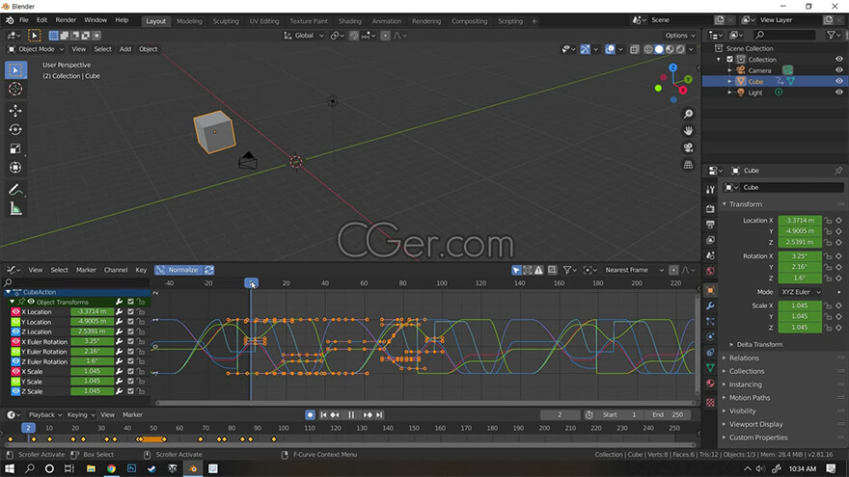Screen dimensions: 849x477
Task: Open the Global orientation dropdown
Action: pos(304,36)
